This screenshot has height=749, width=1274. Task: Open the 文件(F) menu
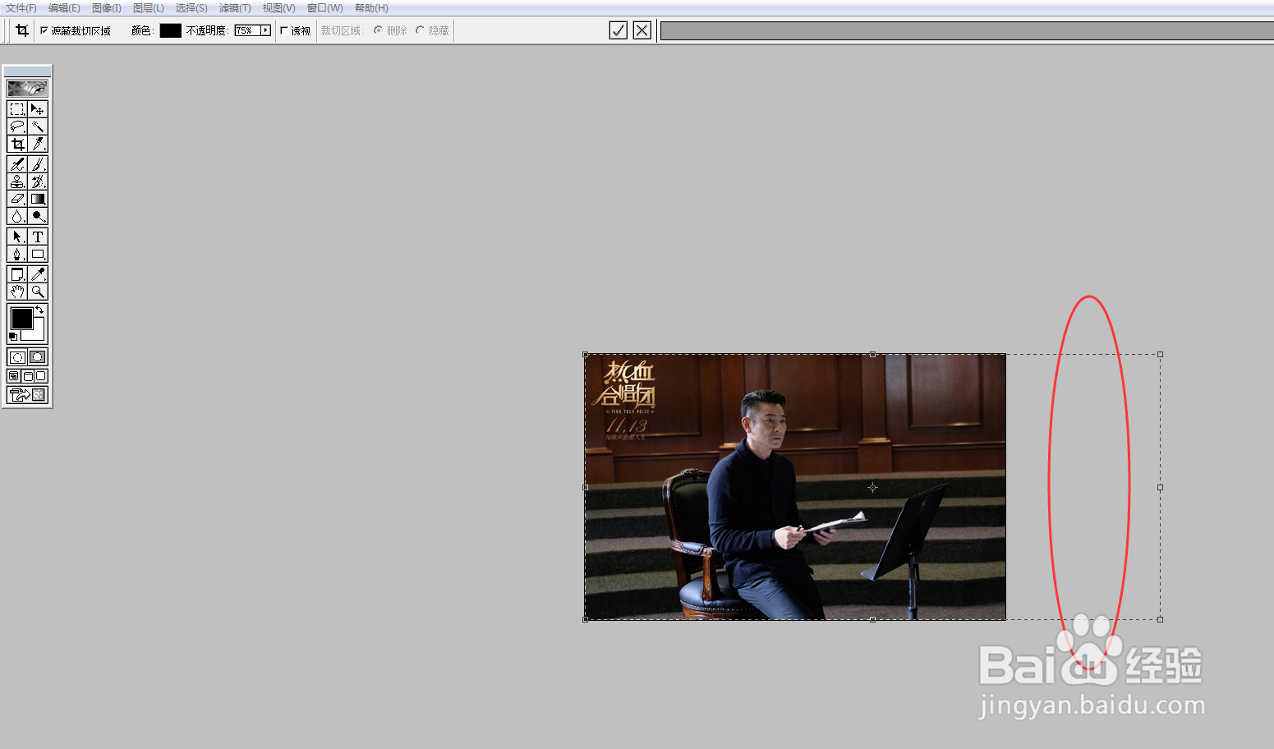point(21,8)
